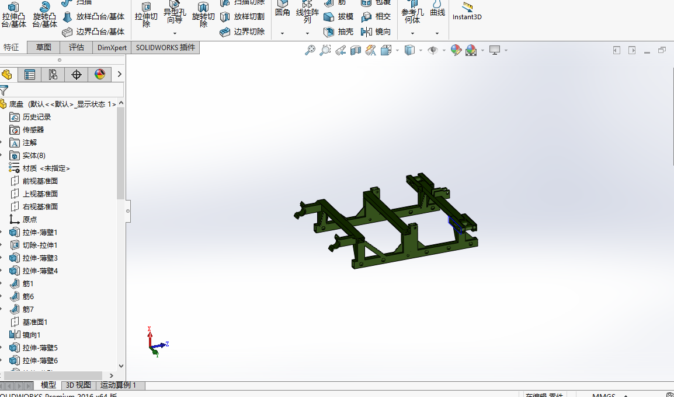The height and width of the screenshot is (397, 674).
Task: Choose the 边界切除 boundary cut tool
Action: point(242,31)
